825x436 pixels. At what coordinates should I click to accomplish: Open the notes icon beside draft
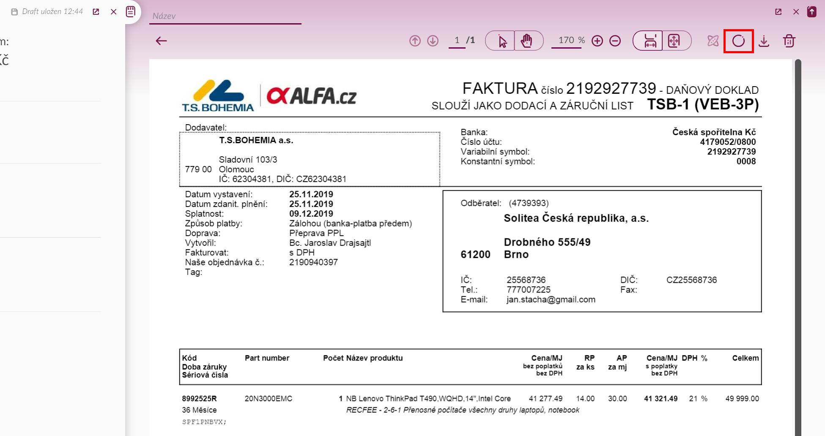tap(131, 12)
